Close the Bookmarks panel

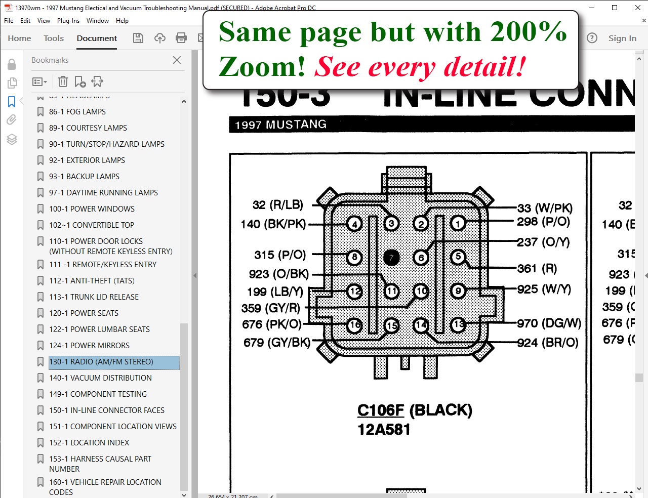point(177,60)
